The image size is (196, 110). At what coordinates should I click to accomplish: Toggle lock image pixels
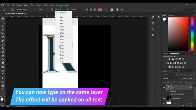[x=171, y=82]
